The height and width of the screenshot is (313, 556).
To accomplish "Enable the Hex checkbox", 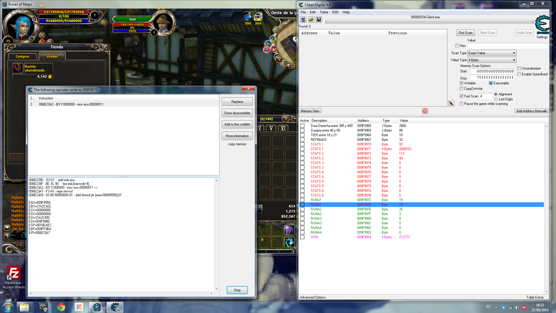I will click(x=457, y=46).
